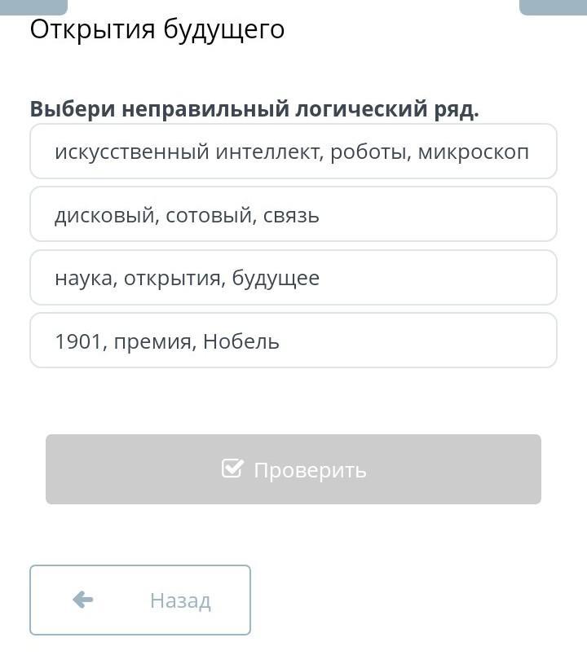Click the top-right gray tab corner

click(x=553, y=7)
